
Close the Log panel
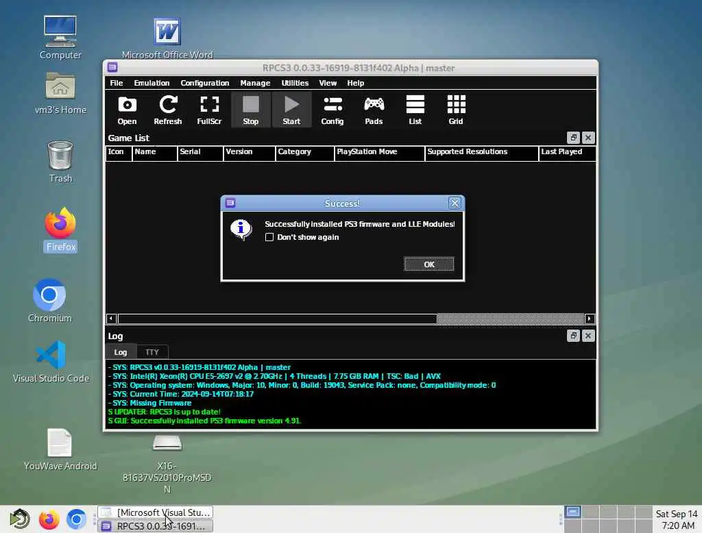[x=588, y=336]
